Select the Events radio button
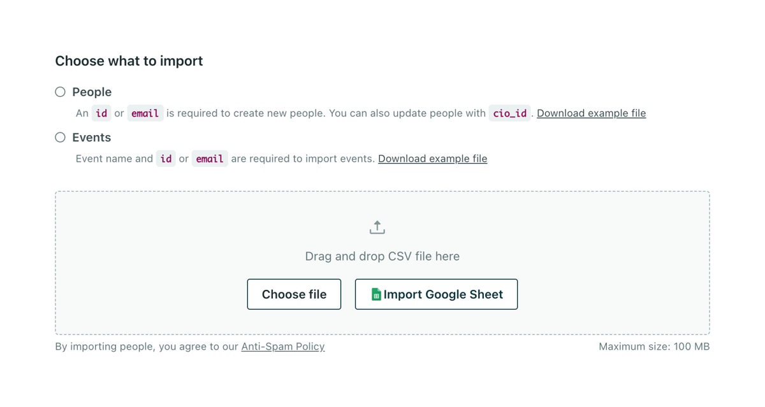 coord(60,137)
